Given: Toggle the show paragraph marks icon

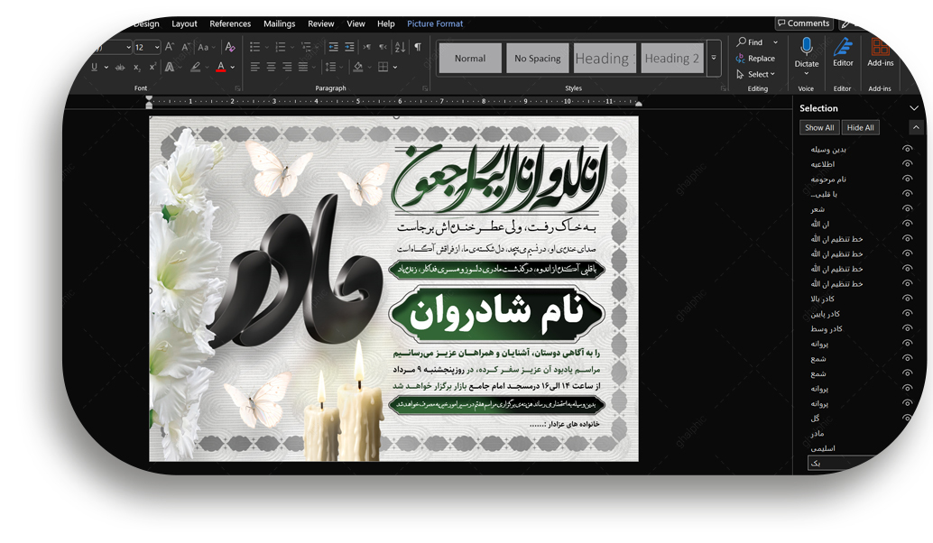Looking at the screenshot, I should click(418, 47).
